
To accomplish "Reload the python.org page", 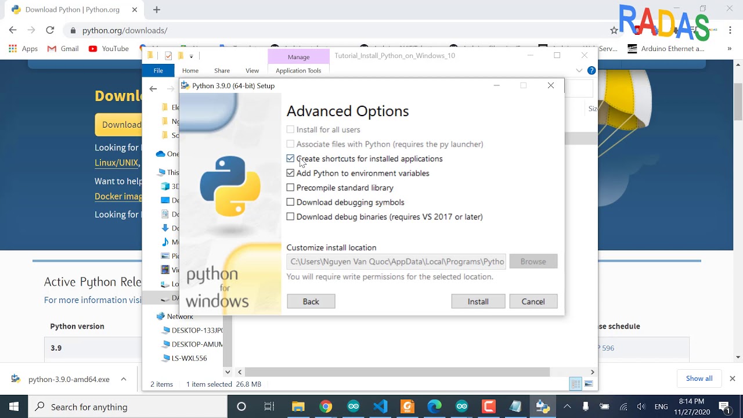I will pos(50,30).
